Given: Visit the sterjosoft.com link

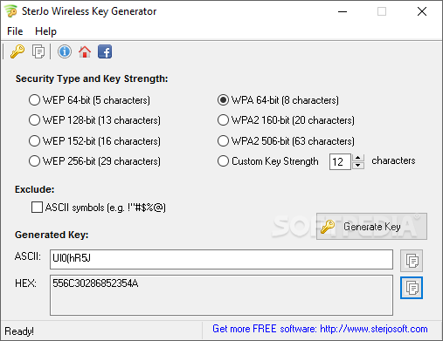Looking at the screenshot, I should pyautogui.click(x=374, y=329).
